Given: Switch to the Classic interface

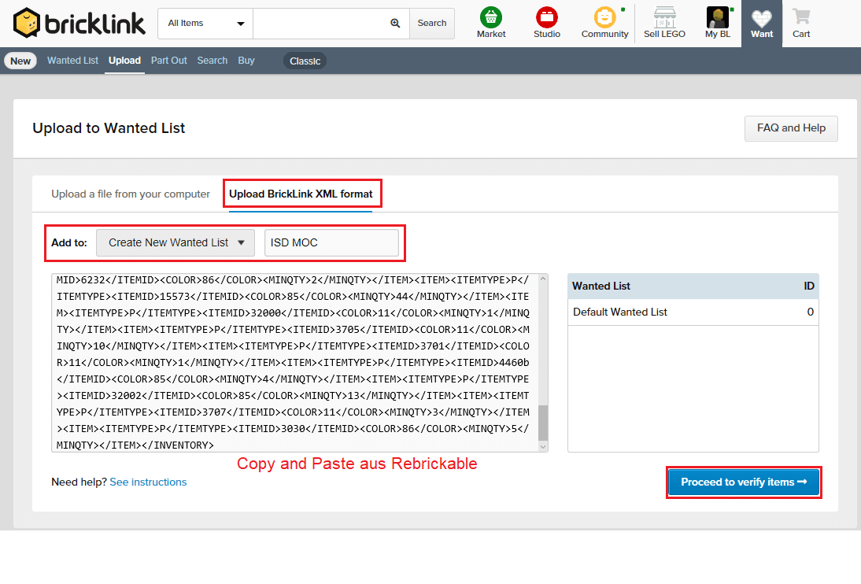Looking at the screenshot, I should click(305, 61).
